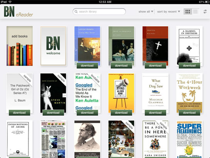
Task: Click the B&N eReader logo
Action: 18,12
